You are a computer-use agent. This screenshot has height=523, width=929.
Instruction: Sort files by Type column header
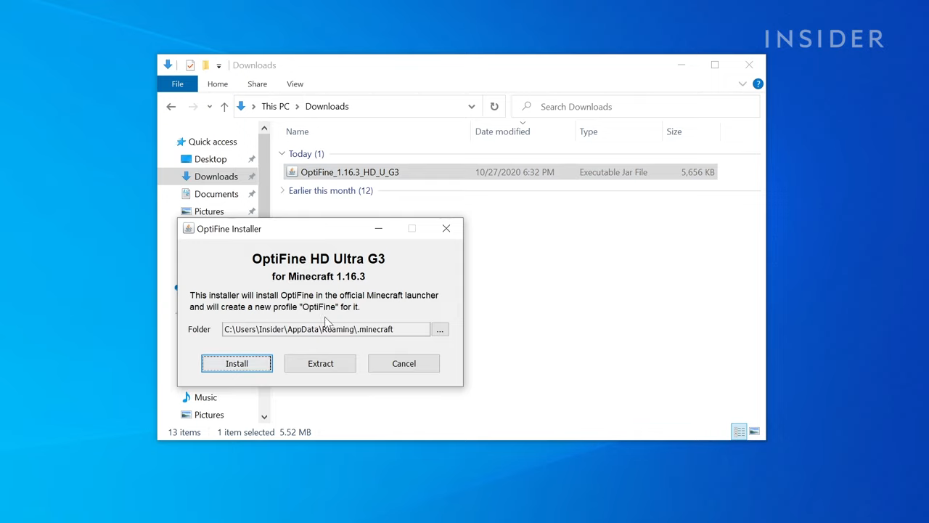[589, 131]
